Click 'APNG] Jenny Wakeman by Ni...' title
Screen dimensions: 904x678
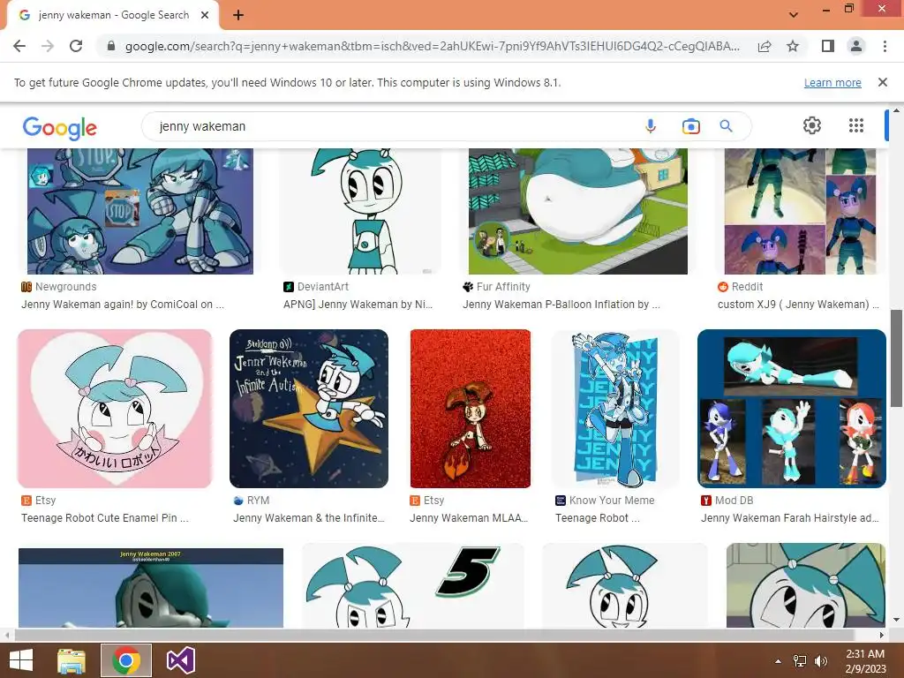coord(358,305)
